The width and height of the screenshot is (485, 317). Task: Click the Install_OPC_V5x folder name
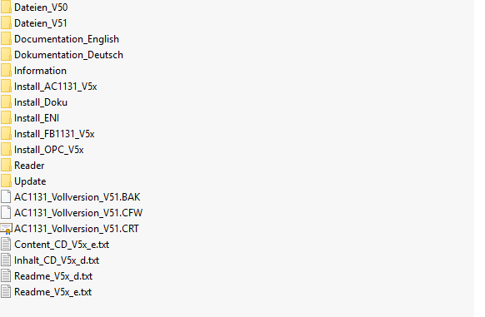point(49,150)
